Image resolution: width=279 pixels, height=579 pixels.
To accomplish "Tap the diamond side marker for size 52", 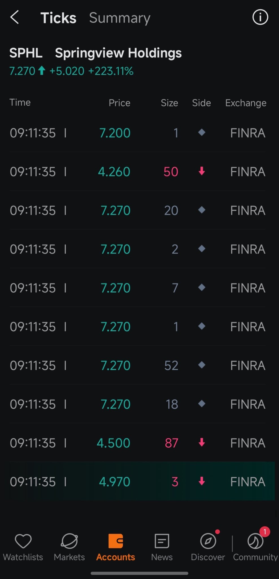I will point(202,365).
